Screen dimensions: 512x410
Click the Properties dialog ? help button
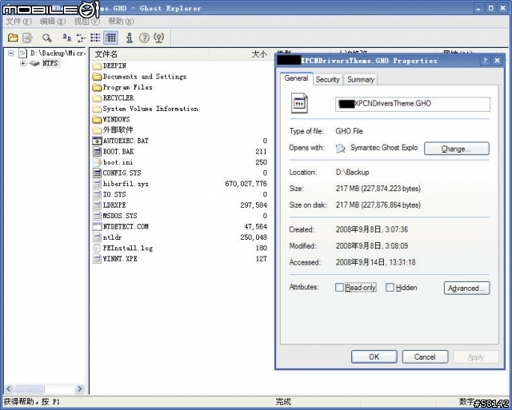coord(485,61)
